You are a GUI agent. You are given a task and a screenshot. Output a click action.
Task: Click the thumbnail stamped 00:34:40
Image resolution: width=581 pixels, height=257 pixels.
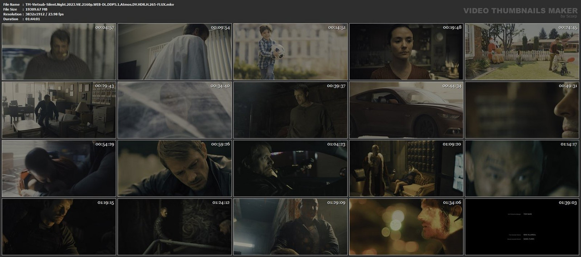point(174,110)
